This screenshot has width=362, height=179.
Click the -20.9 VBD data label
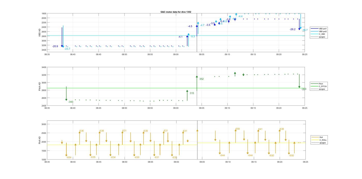55,46
